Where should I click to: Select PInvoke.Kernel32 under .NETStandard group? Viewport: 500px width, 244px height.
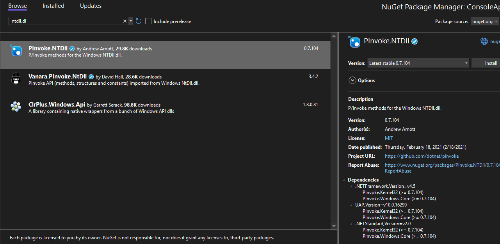(393, 230)
